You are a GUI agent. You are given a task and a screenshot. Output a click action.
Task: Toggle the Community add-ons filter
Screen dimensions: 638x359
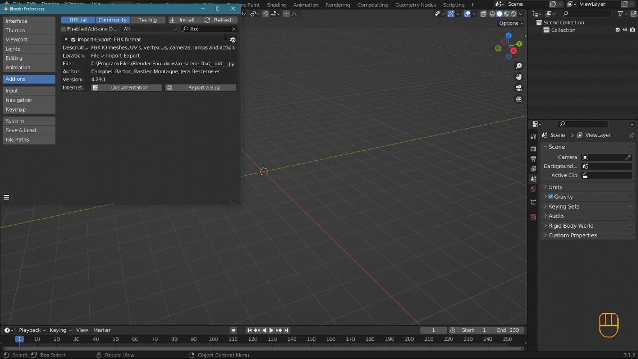113,20
